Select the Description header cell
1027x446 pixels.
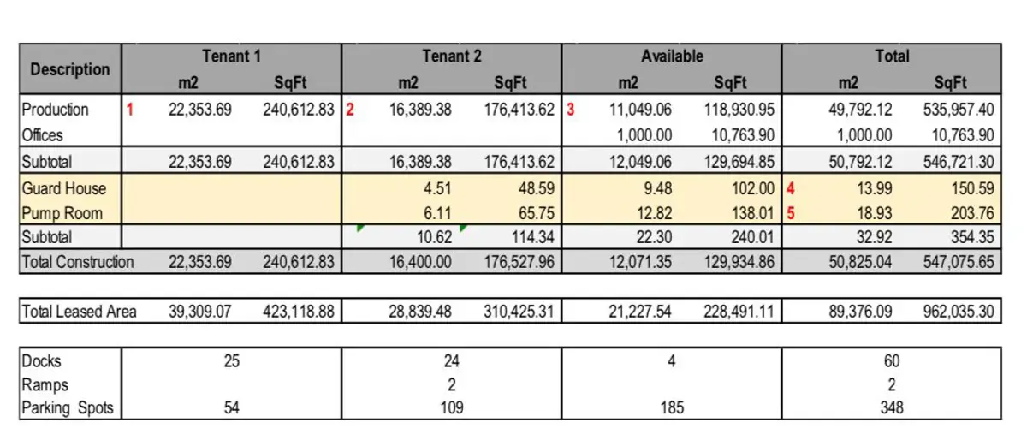coord(70,70)
